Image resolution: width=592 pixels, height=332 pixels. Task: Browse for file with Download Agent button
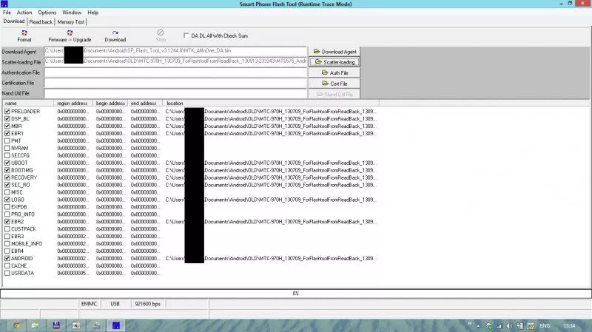[334, 52]
